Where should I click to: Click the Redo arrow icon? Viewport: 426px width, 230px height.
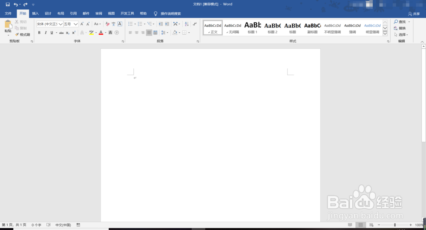pyautogui.click(x=25, y=4)
